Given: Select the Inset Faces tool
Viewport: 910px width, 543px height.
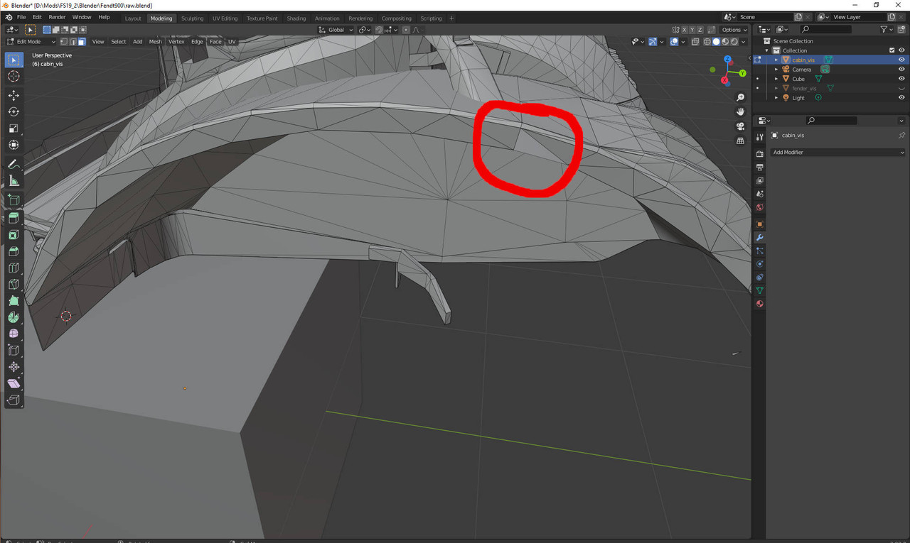Looking at the screenshot, I should pos(13,234).
